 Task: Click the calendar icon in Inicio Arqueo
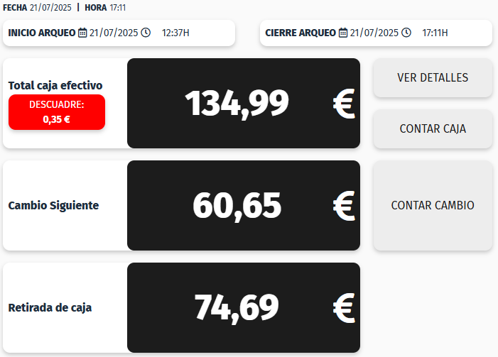[82, 33]
